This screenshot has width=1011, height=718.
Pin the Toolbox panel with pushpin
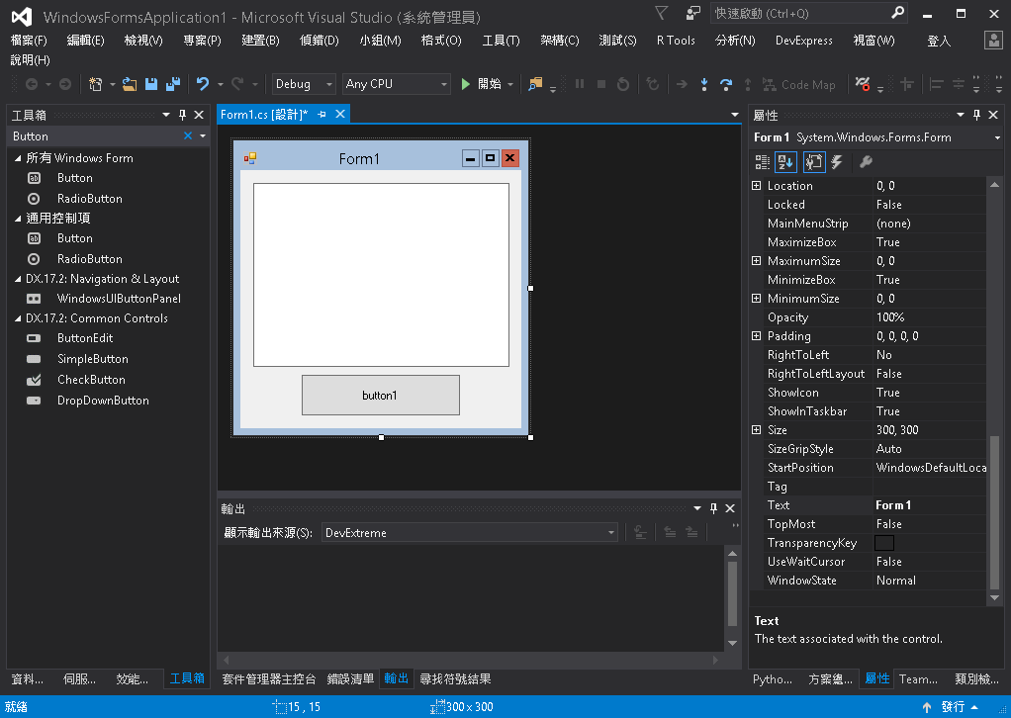click(x=182, y=116)
